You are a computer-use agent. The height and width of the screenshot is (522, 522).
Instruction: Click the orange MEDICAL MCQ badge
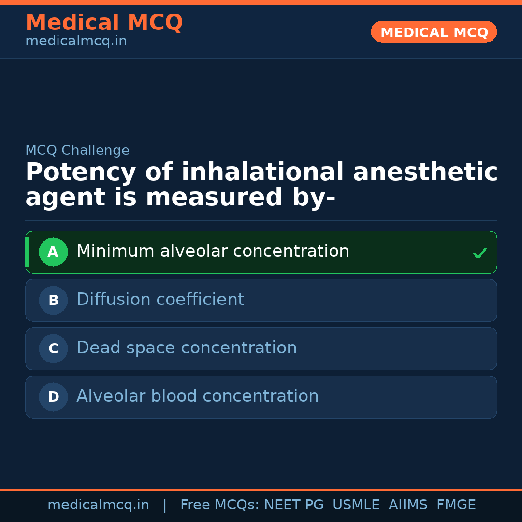pos(434,32)
